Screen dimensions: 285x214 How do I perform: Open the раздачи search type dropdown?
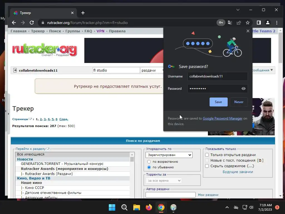[152, 70]
